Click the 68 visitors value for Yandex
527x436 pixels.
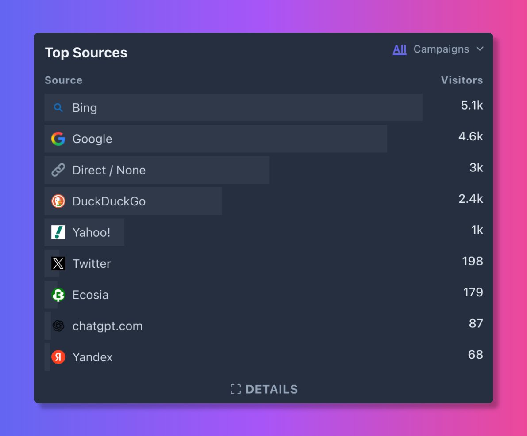pyautogui.click(x=476, y=354)
